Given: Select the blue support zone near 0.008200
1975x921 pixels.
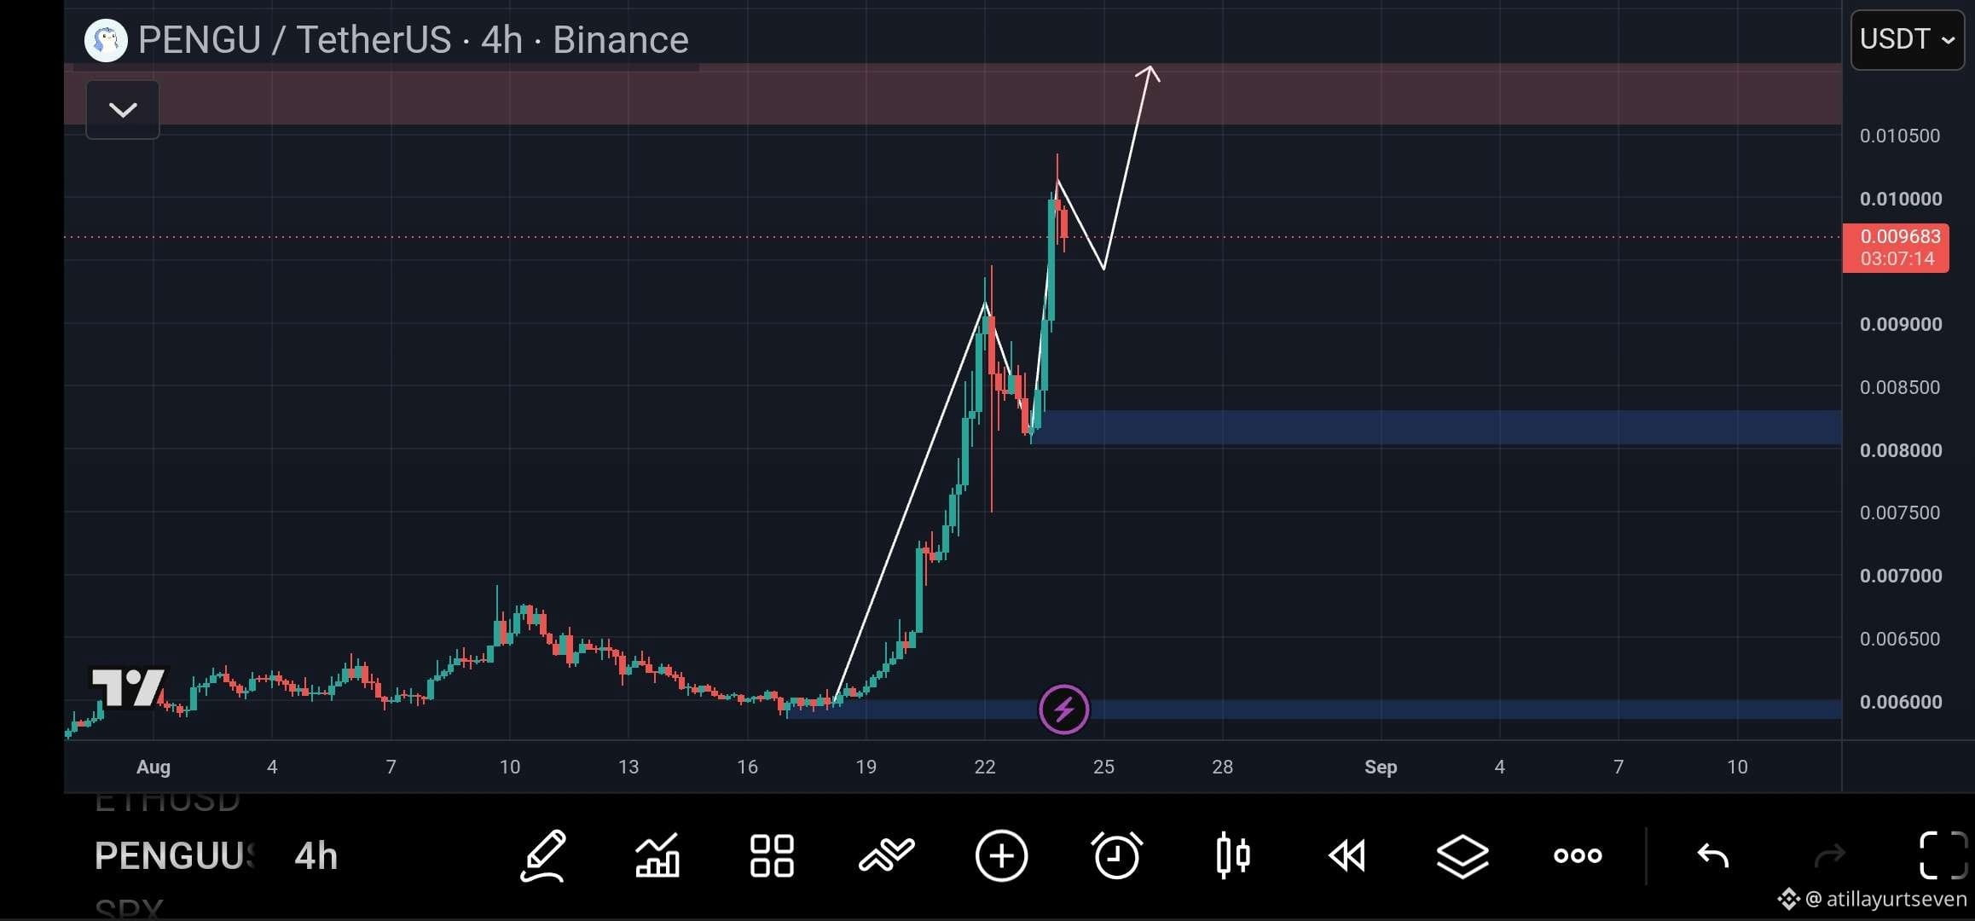Looking at the screenshot, I should [x=1436, y=427].
